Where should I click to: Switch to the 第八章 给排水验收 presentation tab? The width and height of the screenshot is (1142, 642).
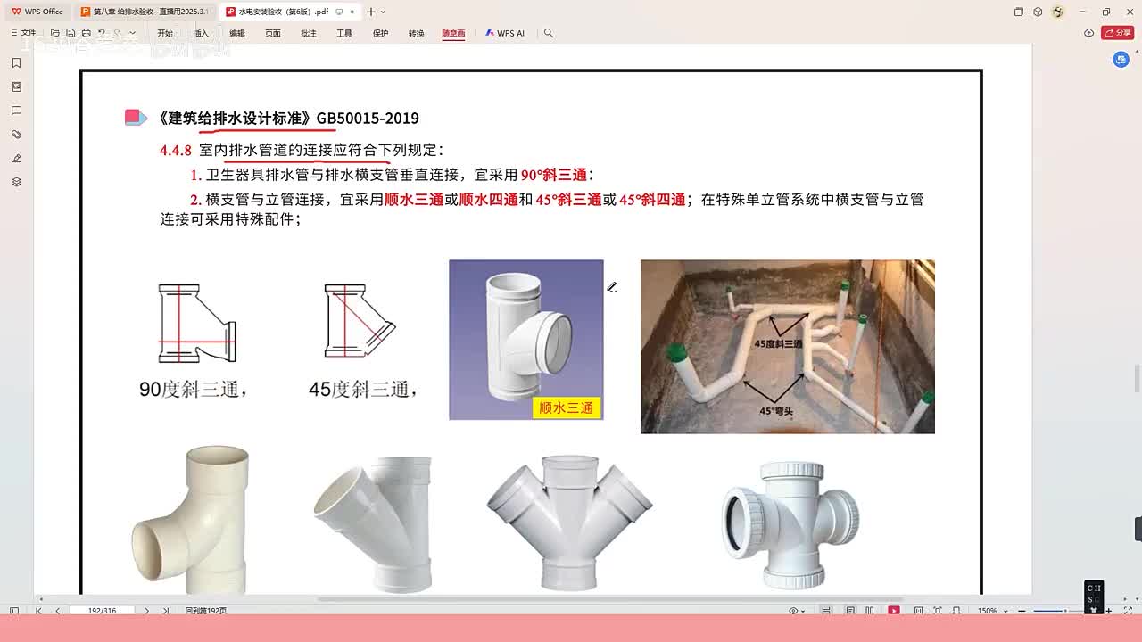click(x=145, y=12)
